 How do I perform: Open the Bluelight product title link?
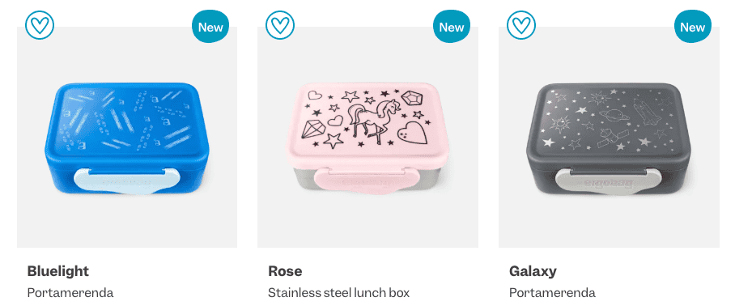pyautogui.click(x=58, y=271)
